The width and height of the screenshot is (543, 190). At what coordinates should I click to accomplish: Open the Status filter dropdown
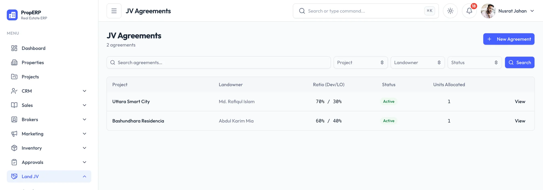(x=475, y=62)
